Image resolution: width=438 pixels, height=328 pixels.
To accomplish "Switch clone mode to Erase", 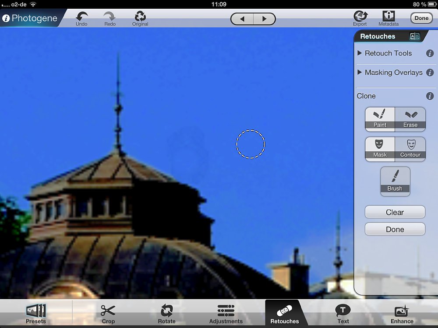I will (x=410, y=119).
